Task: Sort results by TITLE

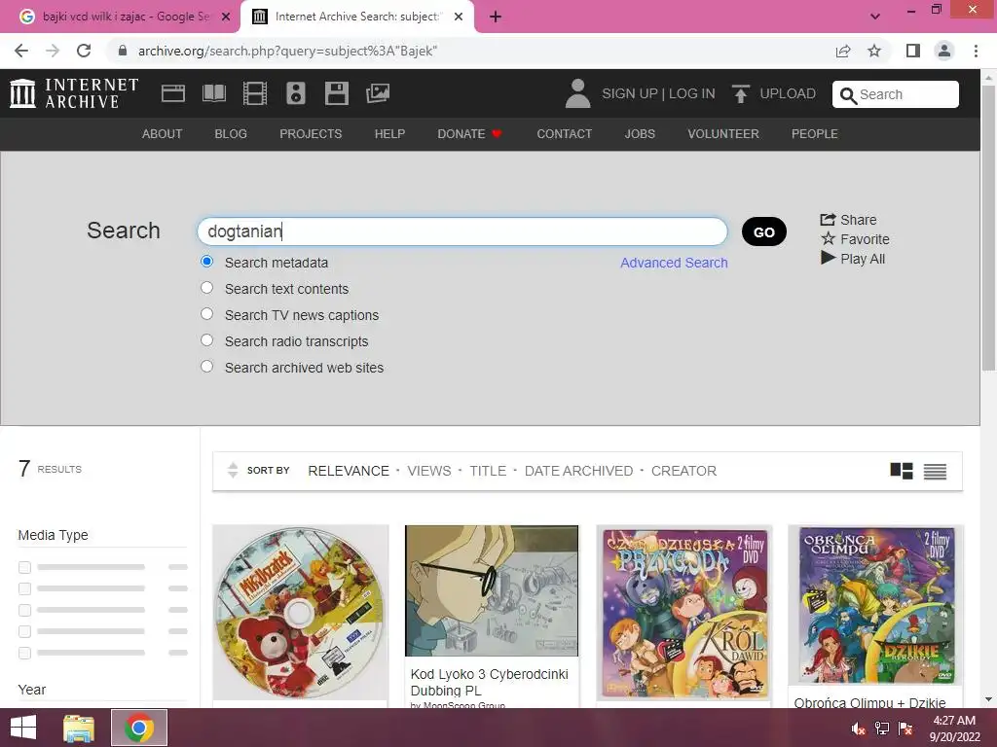Action: pyautogui.click(x=488, y=471)
